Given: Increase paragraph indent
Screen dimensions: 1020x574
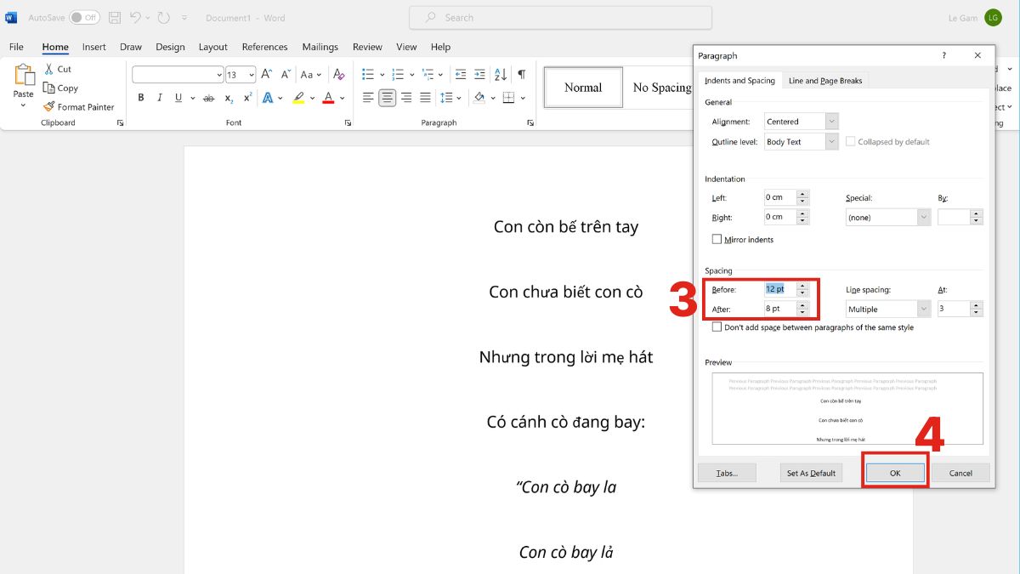Looking at the screenshot, I should coord(480,74).
